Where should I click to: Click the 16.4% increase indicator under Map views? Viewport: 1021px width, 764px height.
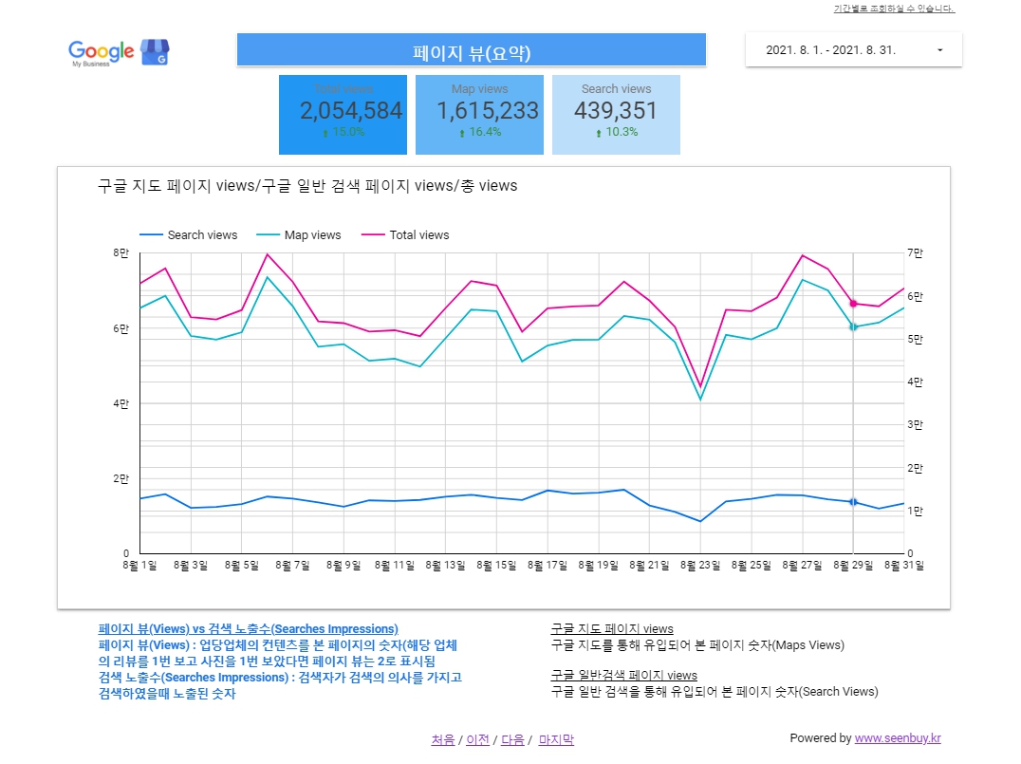(479, 133)
